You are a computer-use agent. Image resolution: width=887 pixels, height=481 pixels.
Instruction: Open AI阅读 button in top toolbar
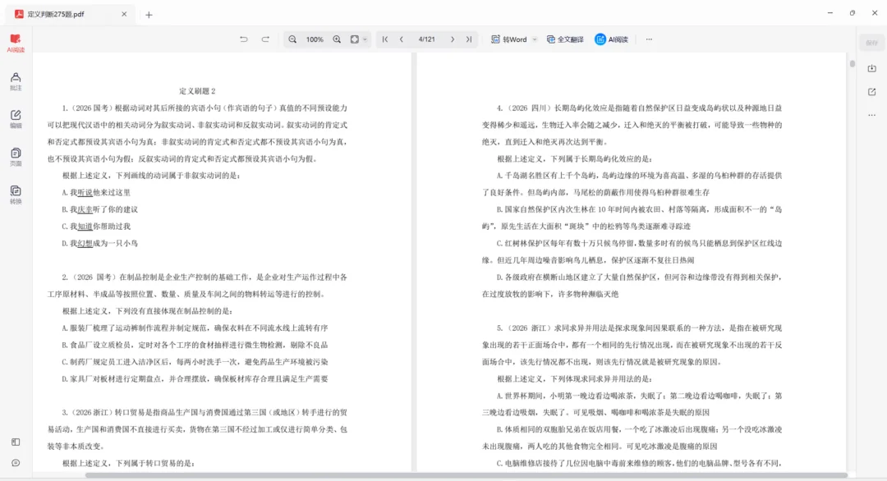pos(612,39)
